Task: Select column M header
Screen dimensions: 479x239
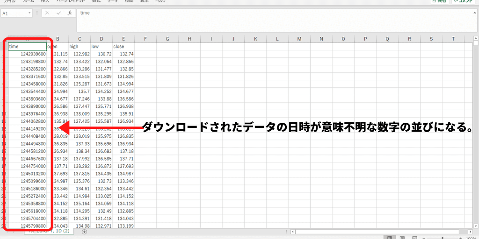Action: click(299, 39)
